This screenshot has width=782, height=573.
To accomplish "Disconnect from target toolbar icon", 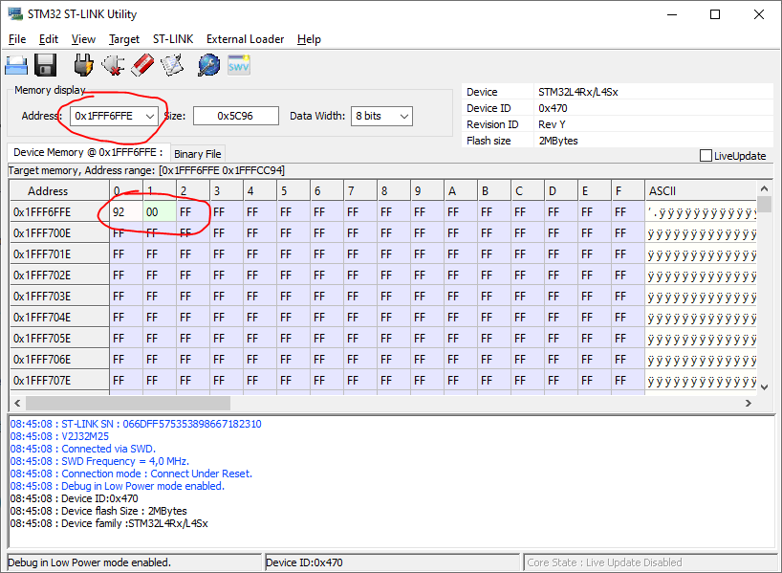I will [113, 65].
